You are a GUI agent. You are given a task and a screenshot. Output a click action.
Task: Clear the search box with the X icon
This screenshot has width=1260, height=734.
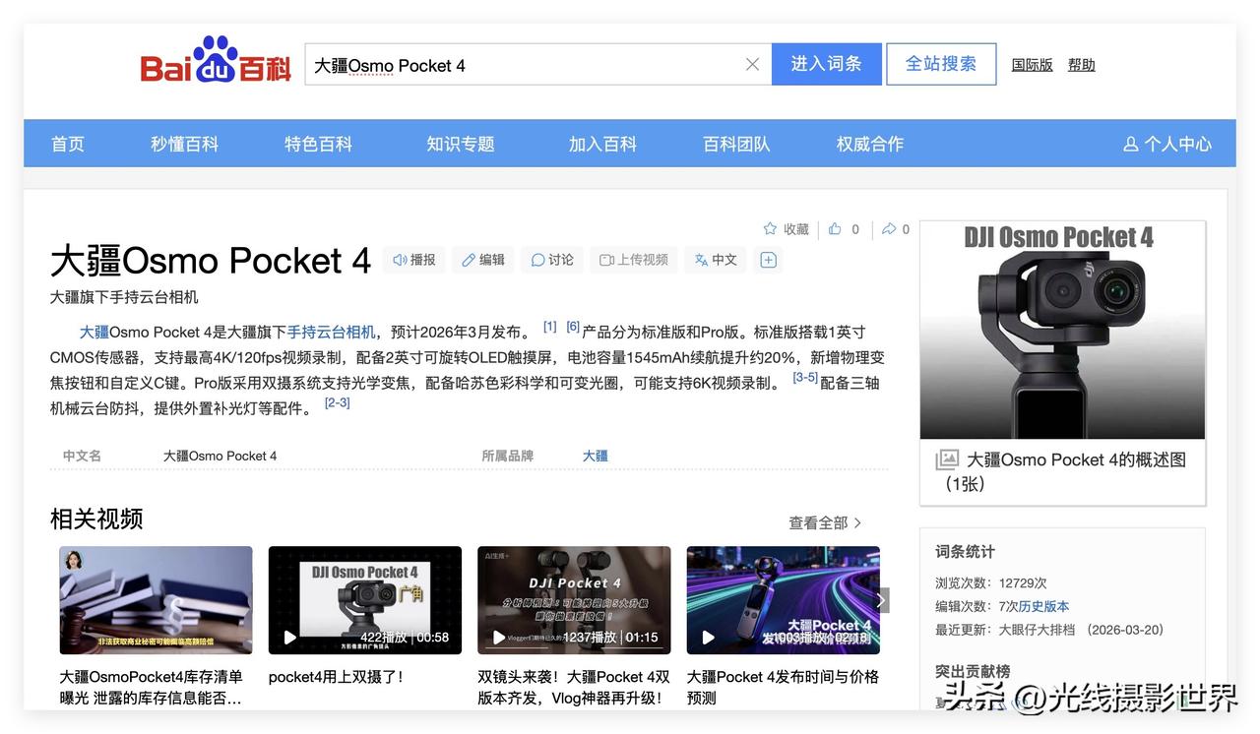[752, 63]
